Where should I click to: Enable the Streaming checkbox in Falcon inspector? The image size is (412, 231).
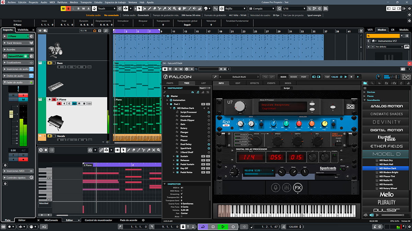pos(182,194)
